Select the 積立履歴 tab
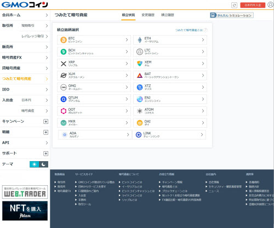 [168, 15]
